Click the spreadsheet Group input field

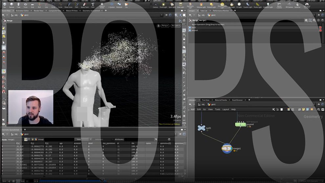point(59,139)
